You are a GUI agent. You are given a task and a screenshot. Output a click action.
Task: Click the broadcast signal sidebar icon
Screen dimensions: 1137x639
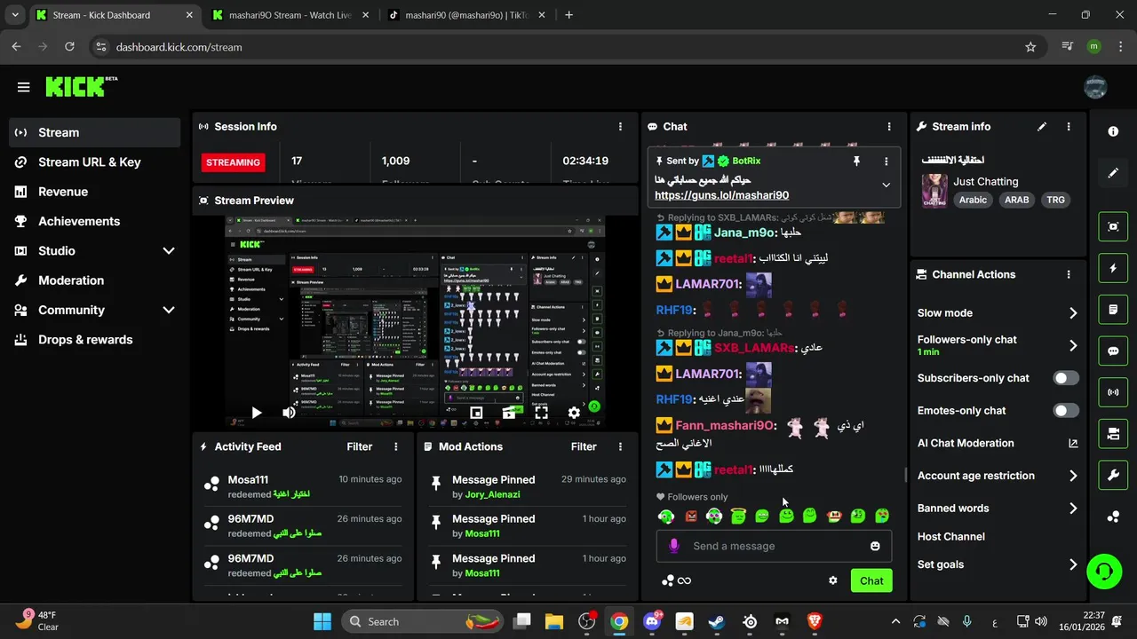(x=1113, y=392)
